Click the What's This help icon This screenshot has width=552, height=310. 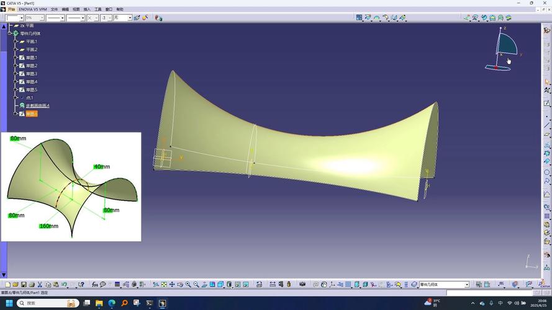pyautogui.click(x=81, y=285)
